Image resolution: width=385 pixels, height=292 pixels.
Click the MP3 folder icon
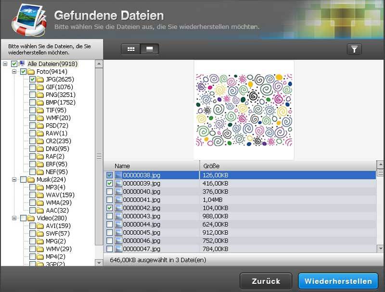tap(40, 187)
